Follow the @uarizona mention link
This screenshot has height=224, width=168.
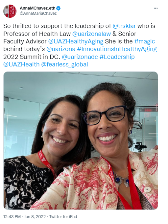61,49
